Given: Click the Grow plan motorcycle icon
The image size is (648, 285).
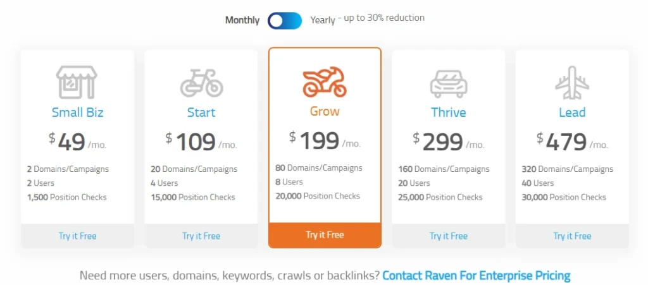Looking at the screenshot, I should click(x=325, y=82).
